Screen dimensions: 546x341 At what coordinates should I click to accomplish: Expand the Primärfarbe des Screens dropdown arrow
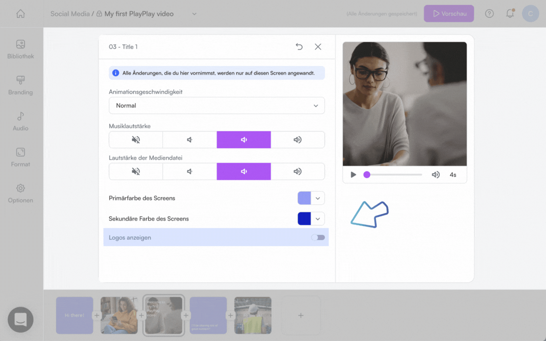pos(318,198)
